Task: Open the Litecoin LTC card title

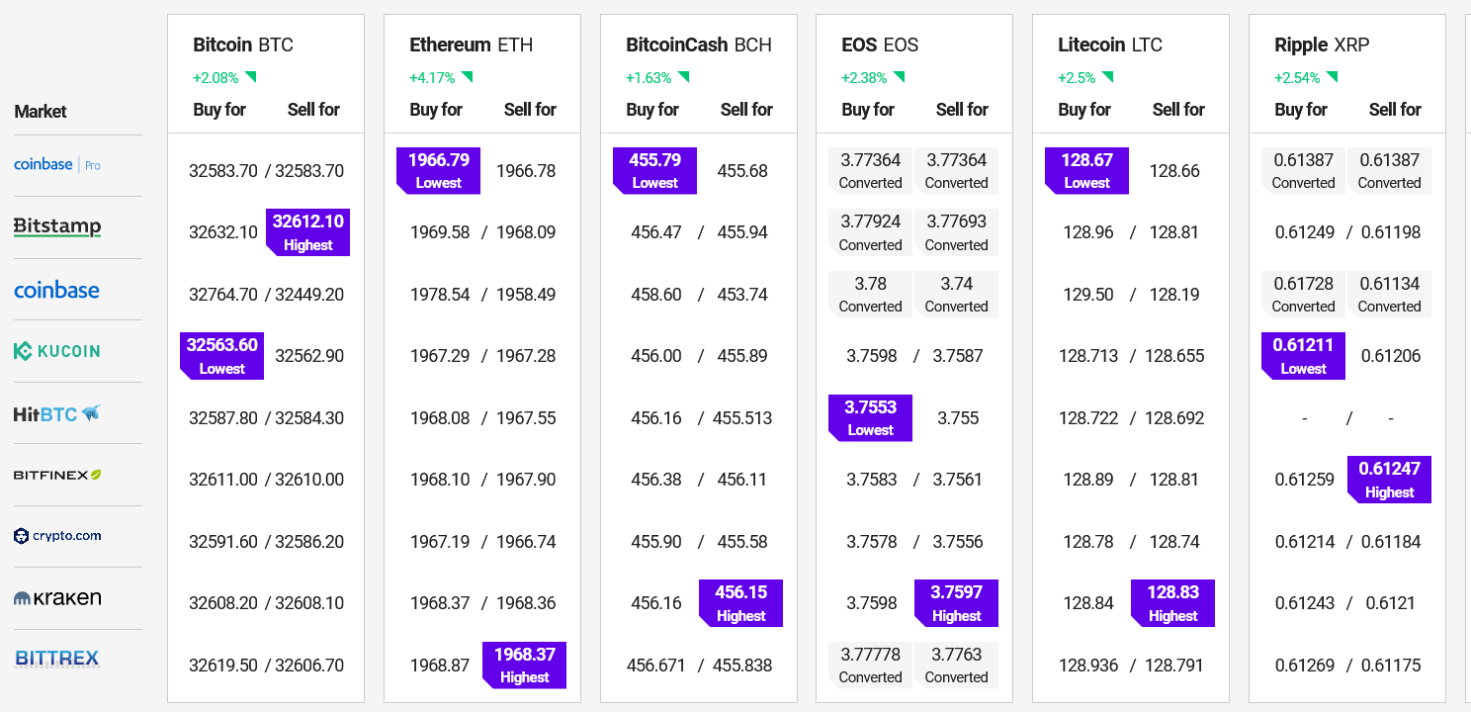Action: (x=1110, y=44)
